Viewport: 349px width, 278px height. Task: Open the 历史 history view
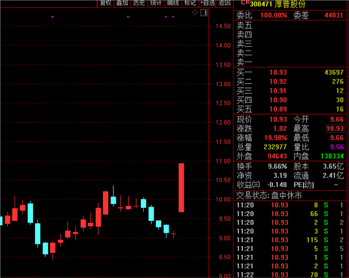[x=139, y=3]
